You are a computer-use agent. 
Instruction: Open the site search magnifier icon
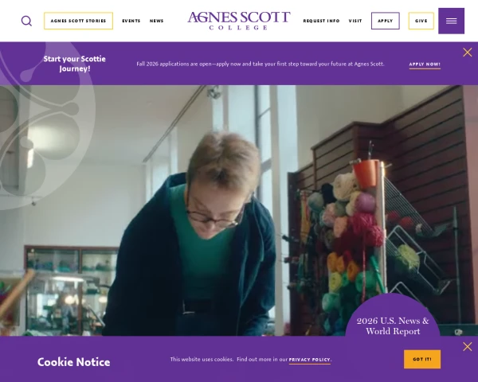26,21
